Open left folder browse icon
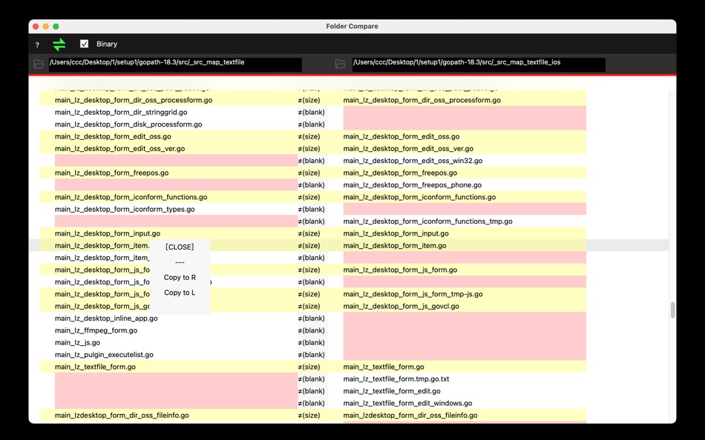 point(39,64)
